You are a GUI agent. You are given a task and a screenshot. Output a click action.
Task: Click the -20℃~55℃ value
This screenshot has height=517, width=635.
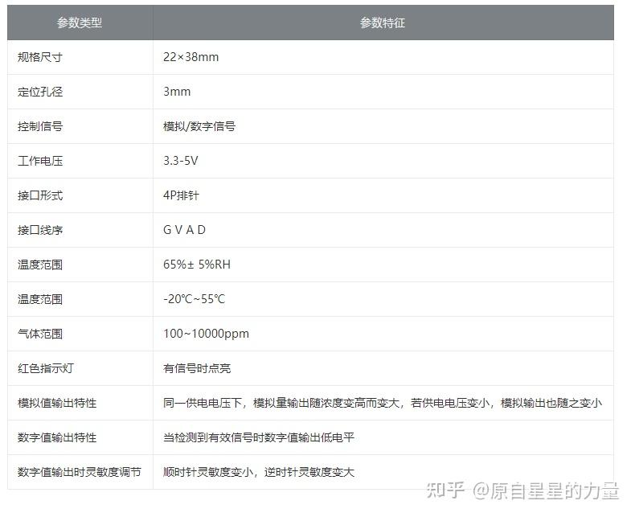[x=194, y=299]
